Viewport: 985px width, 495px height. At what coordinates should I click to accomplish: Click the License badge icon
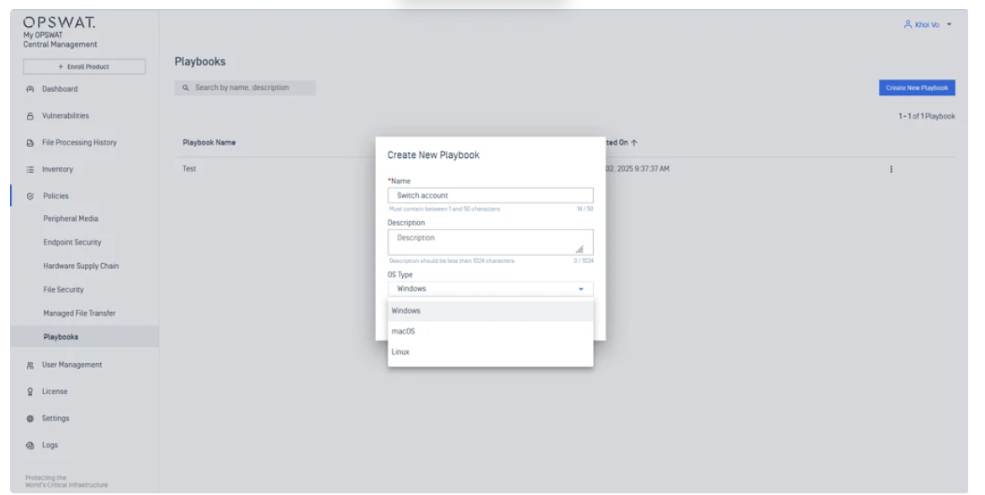30,392
